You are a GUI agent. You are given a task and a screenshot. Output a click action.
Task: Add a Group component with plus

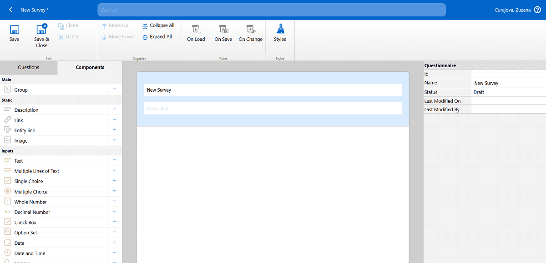click(x=115, y=89)
